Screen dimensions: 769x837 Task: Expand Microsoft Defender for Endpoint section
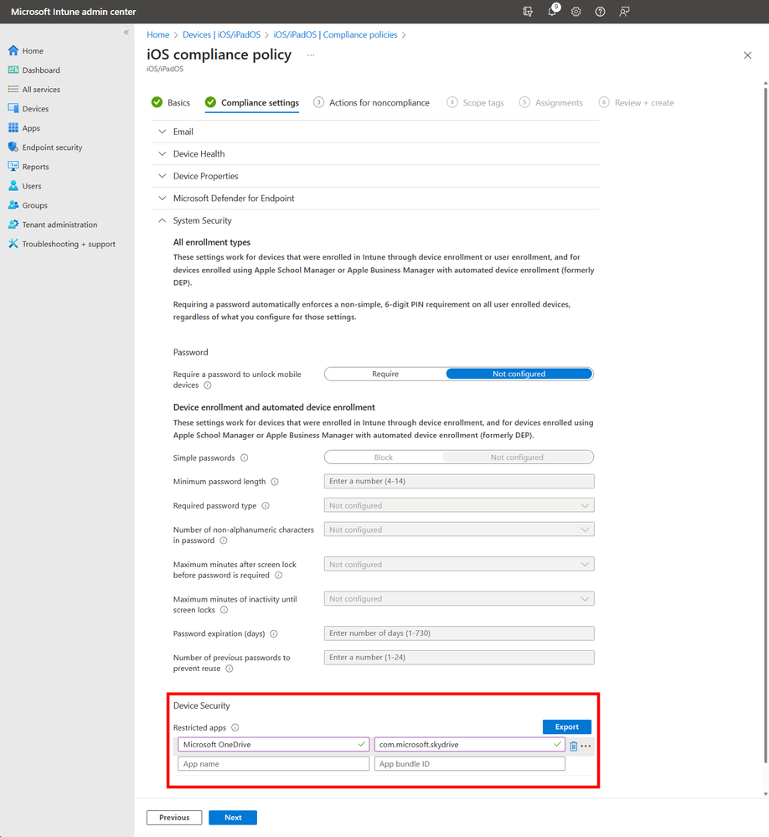tap(375, 198)
